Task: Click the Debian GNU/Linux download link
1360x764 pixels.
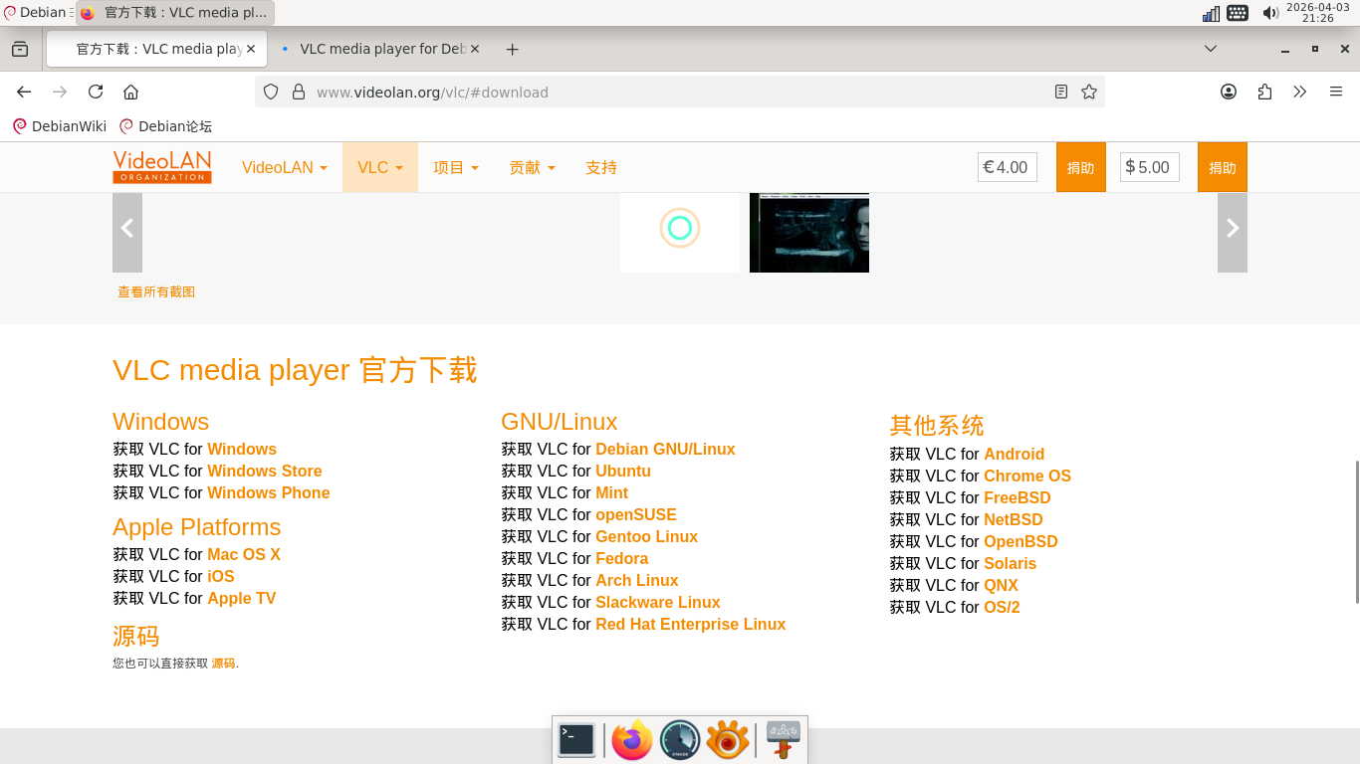Action: (x=665, y=449)
